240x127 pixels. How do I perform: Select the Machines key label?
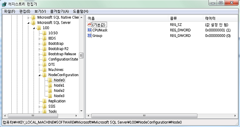click(x=56, y=69)
